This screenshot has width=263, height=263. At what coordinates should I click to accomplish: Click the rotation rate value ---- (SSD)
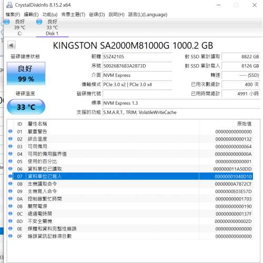241,75
